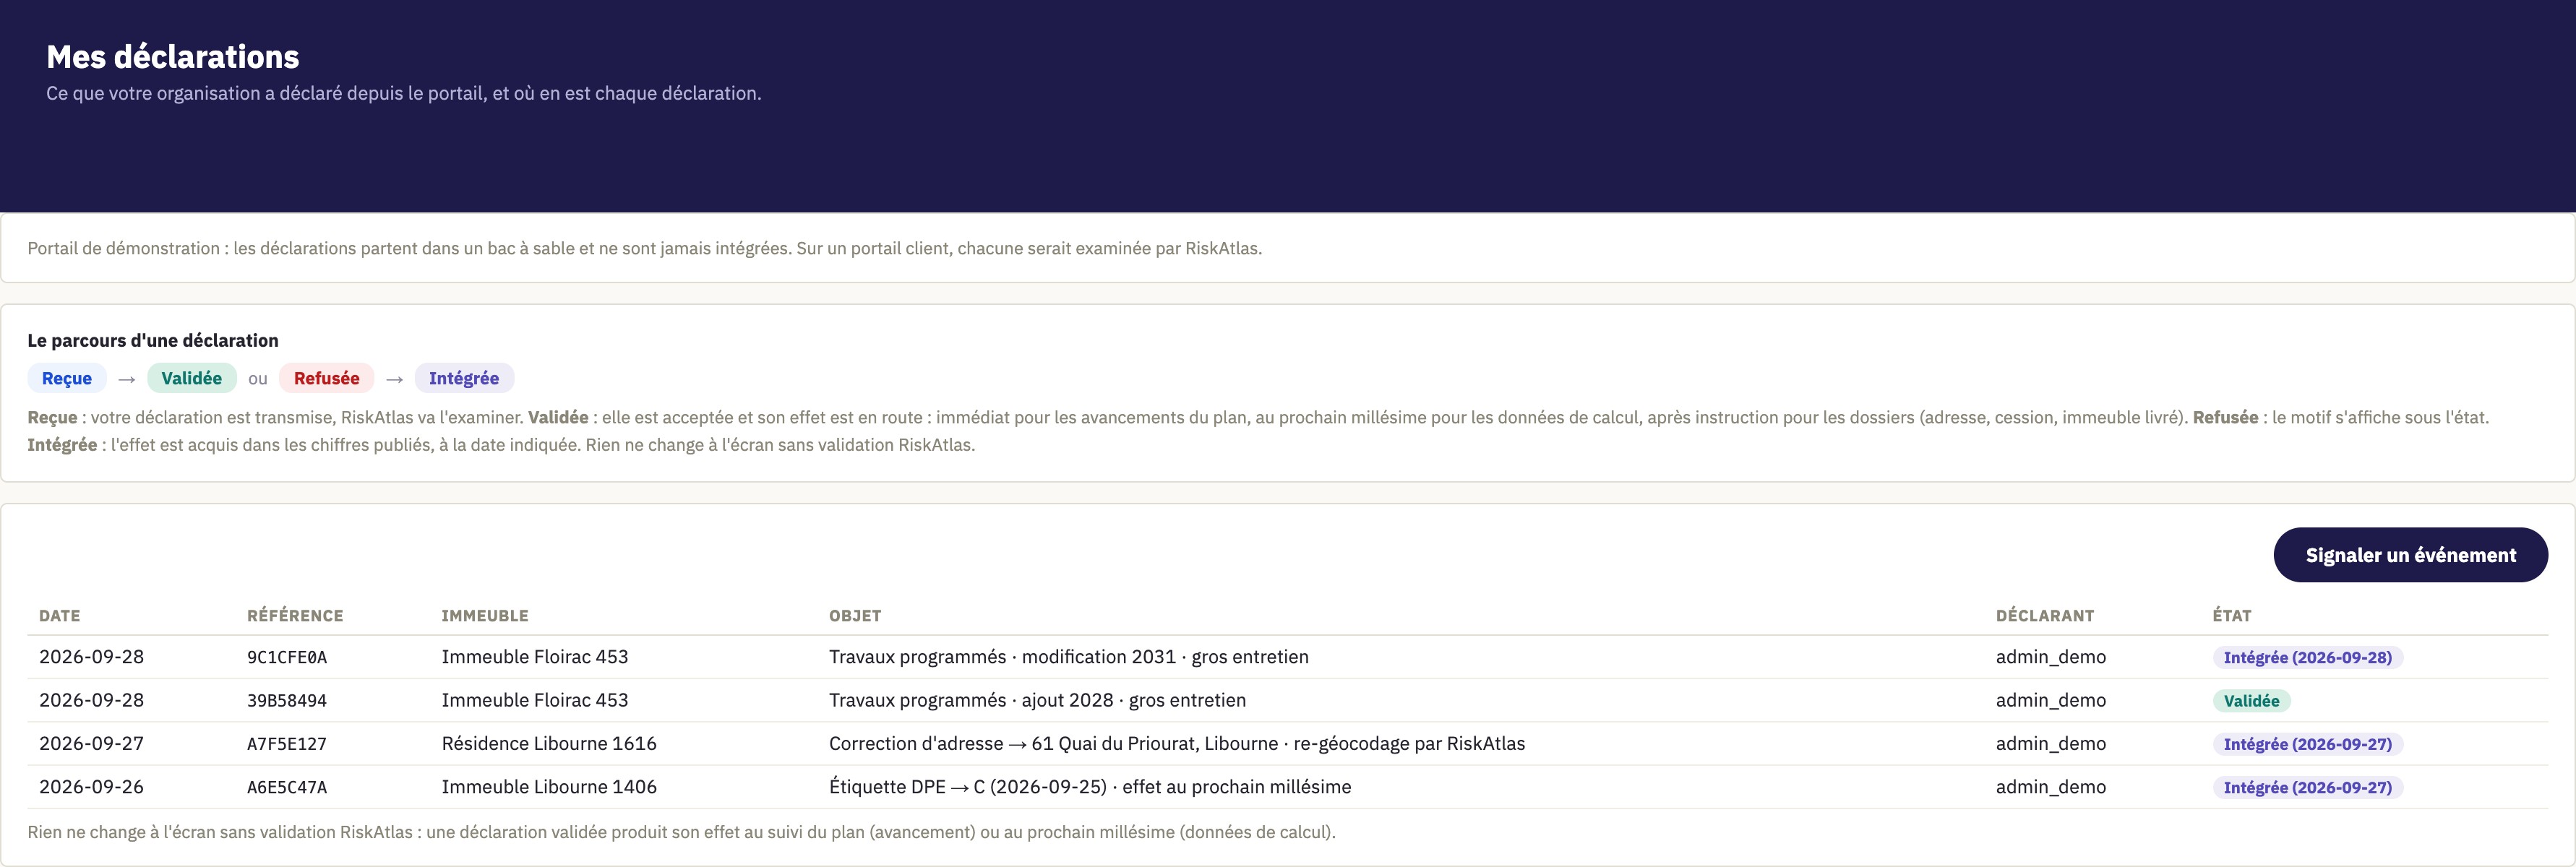Image resolution: width=2576 pixels, height=867 pixels.
Task: Click the Travaux programmés ajout 2028 object
Action: 1037,700
